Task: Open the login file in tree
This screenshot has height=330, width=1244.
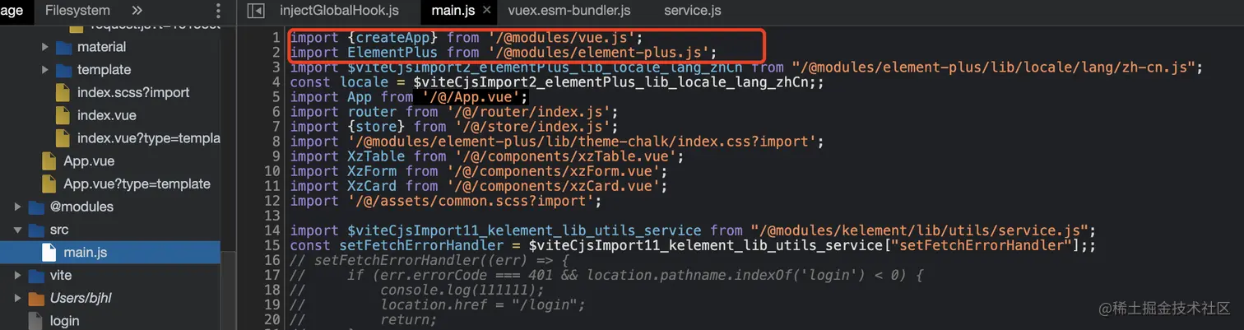Action: point(64,321)
